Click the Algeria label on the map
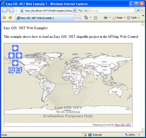 click(x=68, y=73)
